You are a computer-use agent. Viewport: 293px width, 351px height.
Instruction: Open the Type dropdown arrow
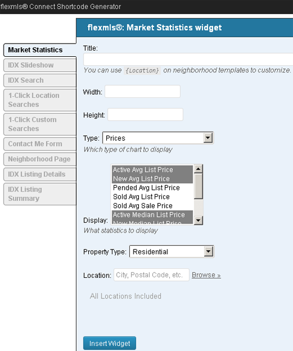coord(208,138)
